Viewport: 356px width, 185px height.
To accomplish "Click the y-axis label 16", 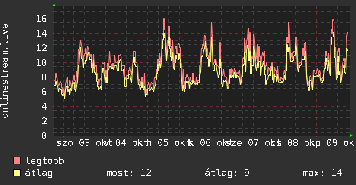I will [41, 19].
